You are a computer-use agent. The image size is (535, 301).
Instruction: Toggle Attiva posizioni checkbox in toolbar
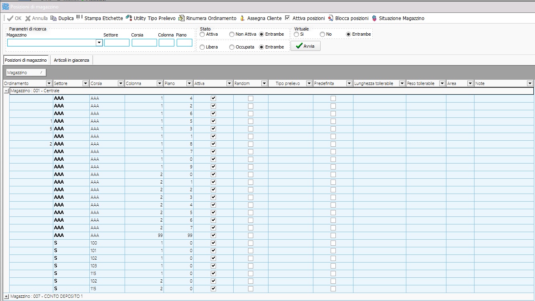click(287, 18)
